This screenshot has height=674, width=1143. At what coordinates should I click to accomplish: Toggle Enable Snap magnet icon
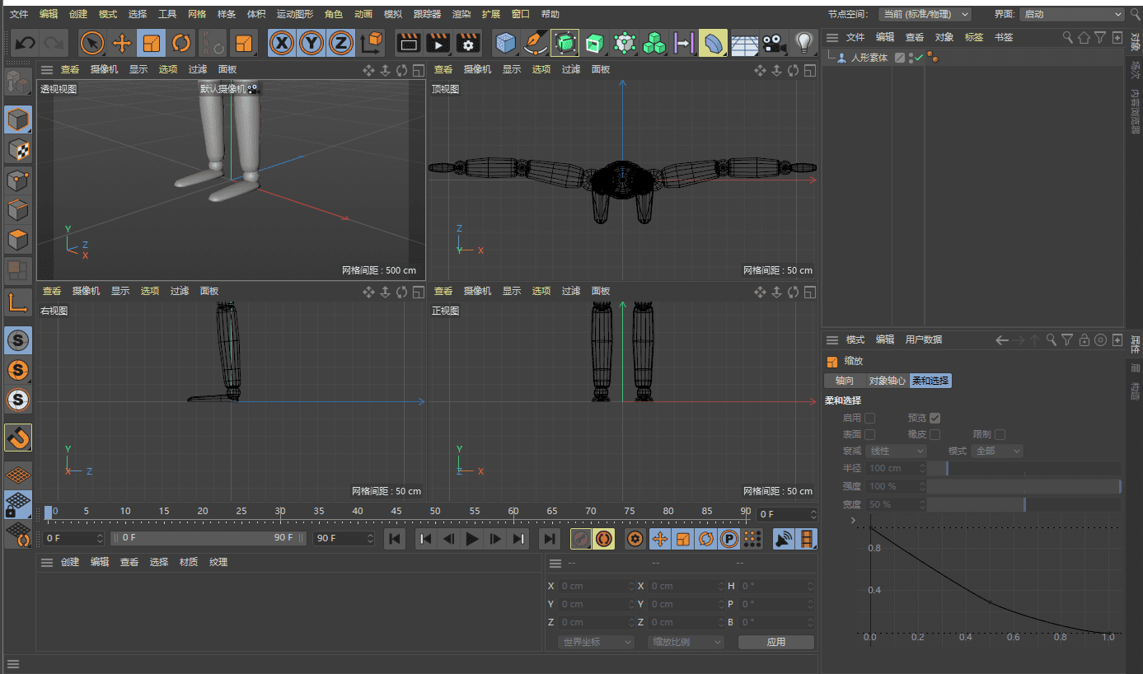18,438
